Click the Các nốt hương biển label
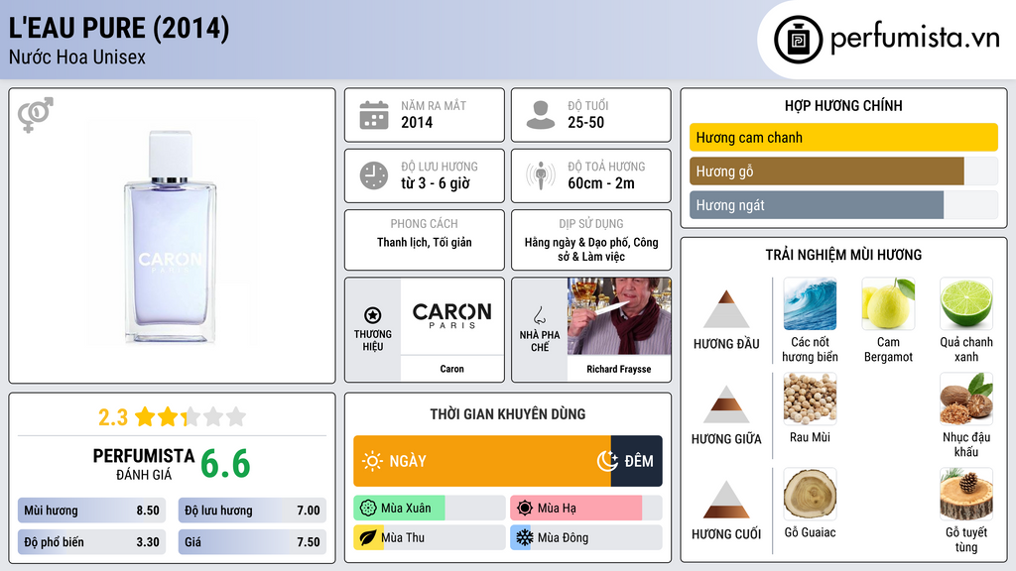Viewport: 1016px width, 571px height. pyautogui.click(x=810, y=350)
